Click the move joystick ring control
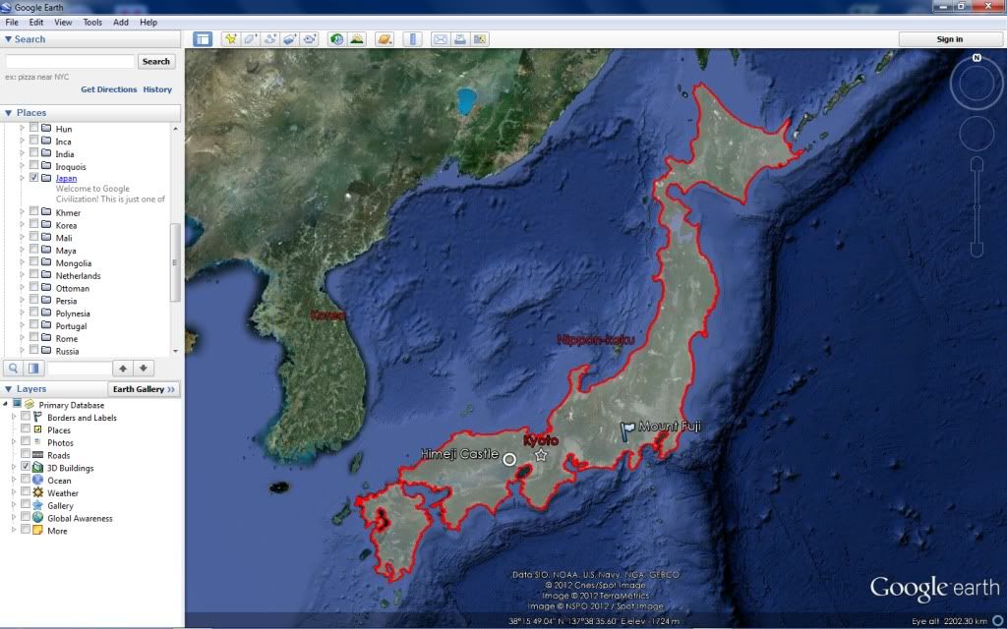The width and height of the screenshot is (1007, 629). pos(977,134)
